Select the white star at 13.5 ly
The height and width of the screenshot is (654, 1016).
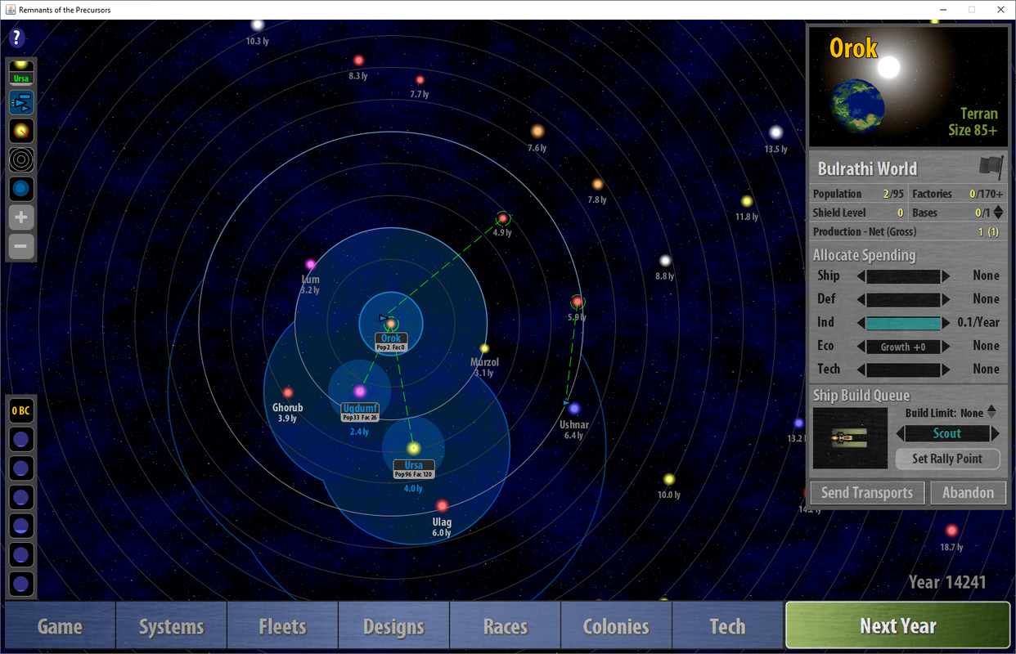point(775,132)
